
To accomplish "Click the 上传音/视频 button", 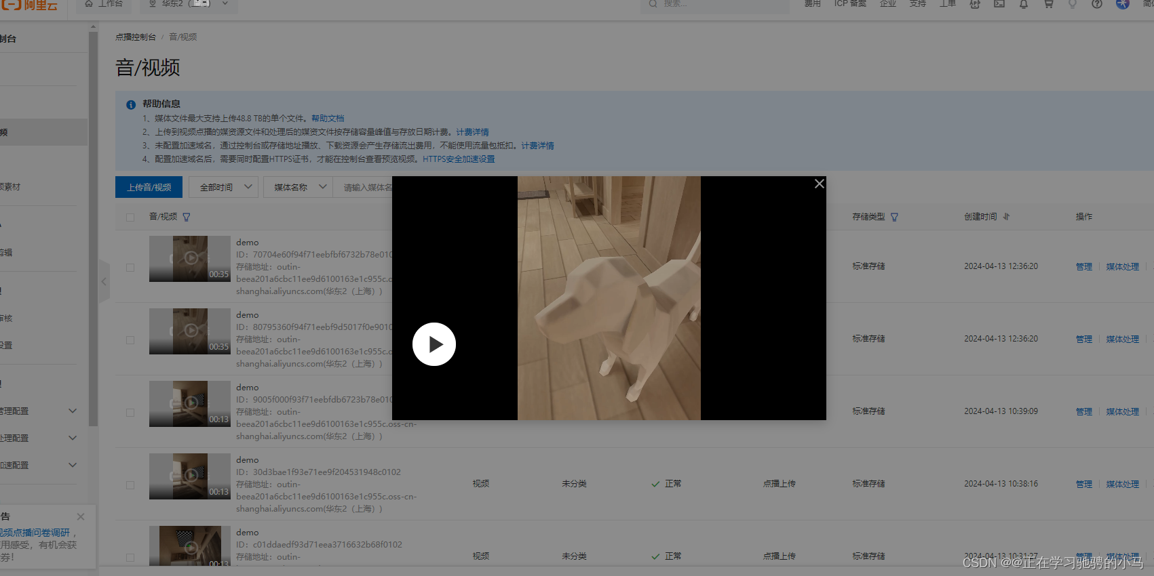I will (149, 187).
